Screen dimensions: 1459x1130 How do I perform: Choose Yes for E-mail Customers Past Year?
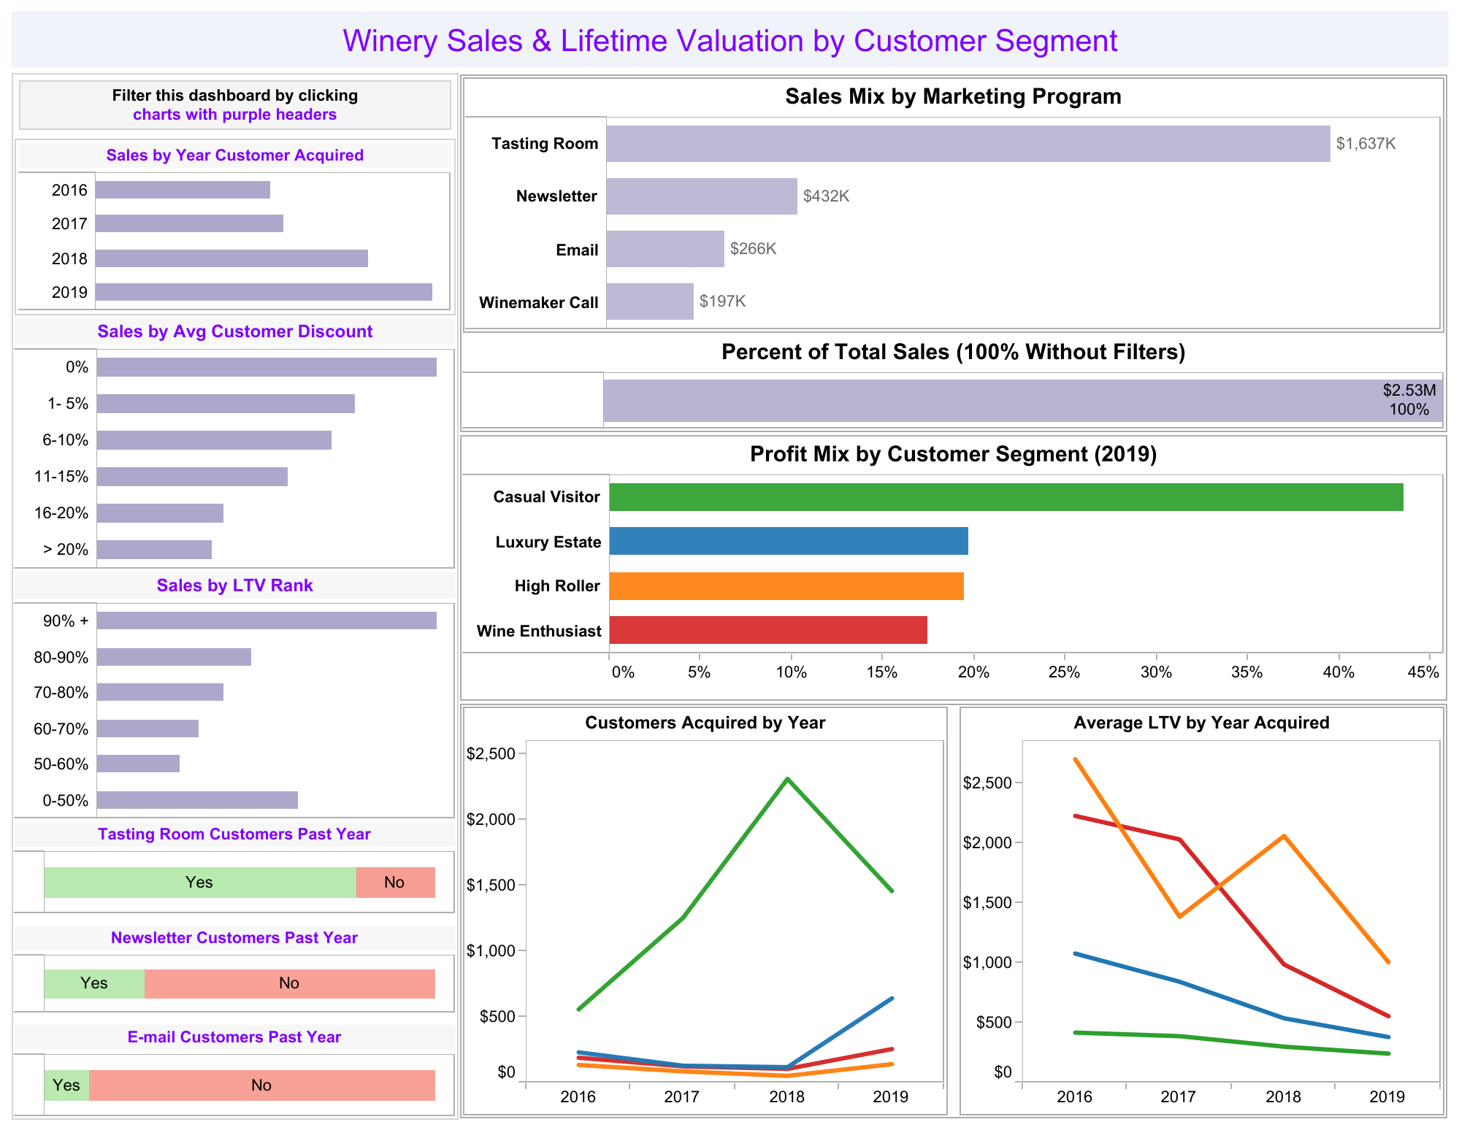[x=66, y=1085]
